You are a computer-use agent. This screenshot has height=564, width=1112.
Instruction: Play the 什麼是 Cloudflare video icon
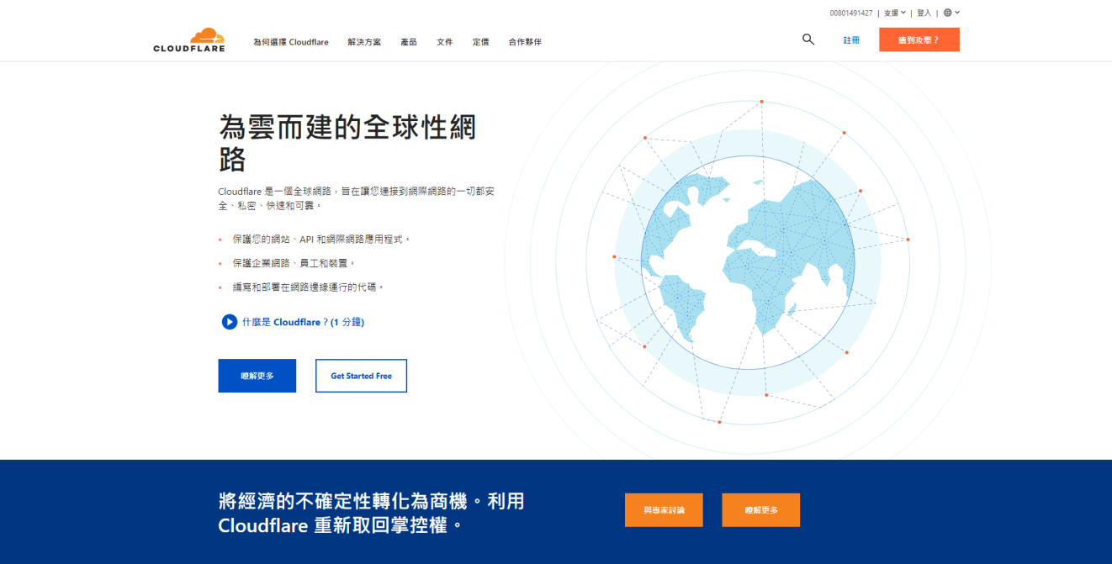click(230, 322)
